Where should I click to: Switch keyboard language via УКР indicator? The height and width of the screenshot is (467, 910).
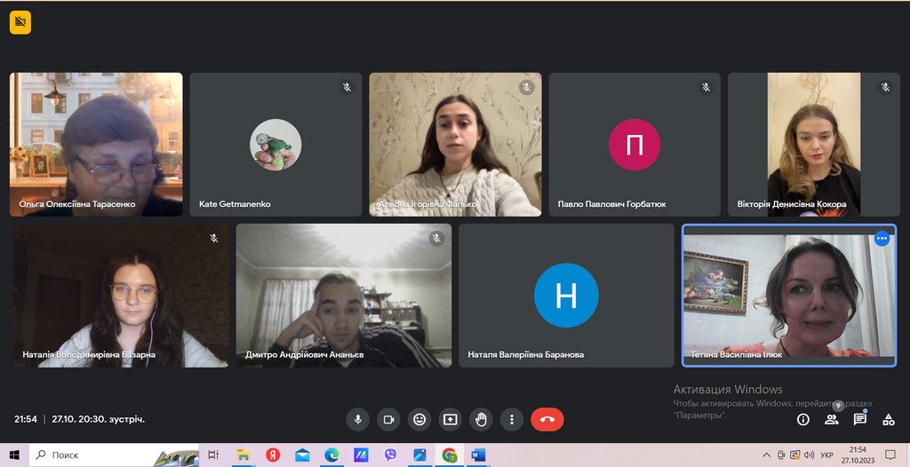(x=826, y=455)
